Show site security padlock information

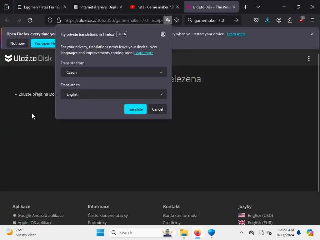coord(59,20)
